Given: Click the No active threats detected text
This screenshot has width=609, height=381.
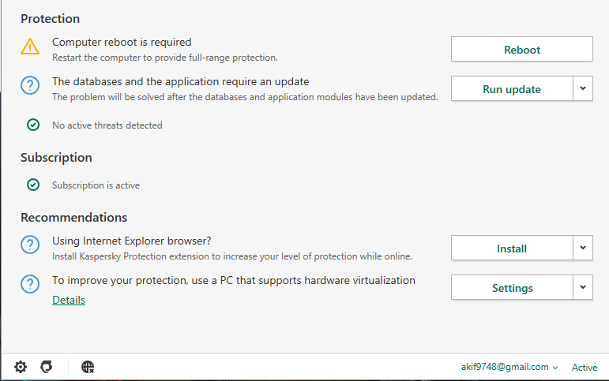Looking at the screenshot, I should [107, 125].
